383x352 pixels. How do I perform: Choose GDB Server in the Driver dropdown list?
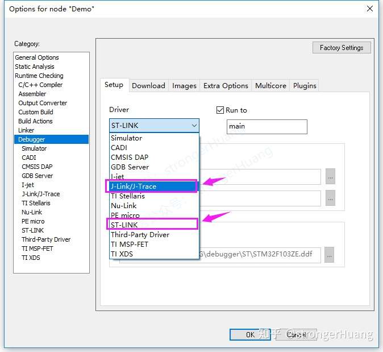pos(154,167)
